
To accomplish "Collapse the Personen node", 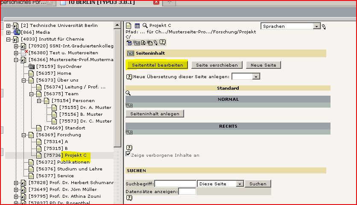I will tap(39, 101).
